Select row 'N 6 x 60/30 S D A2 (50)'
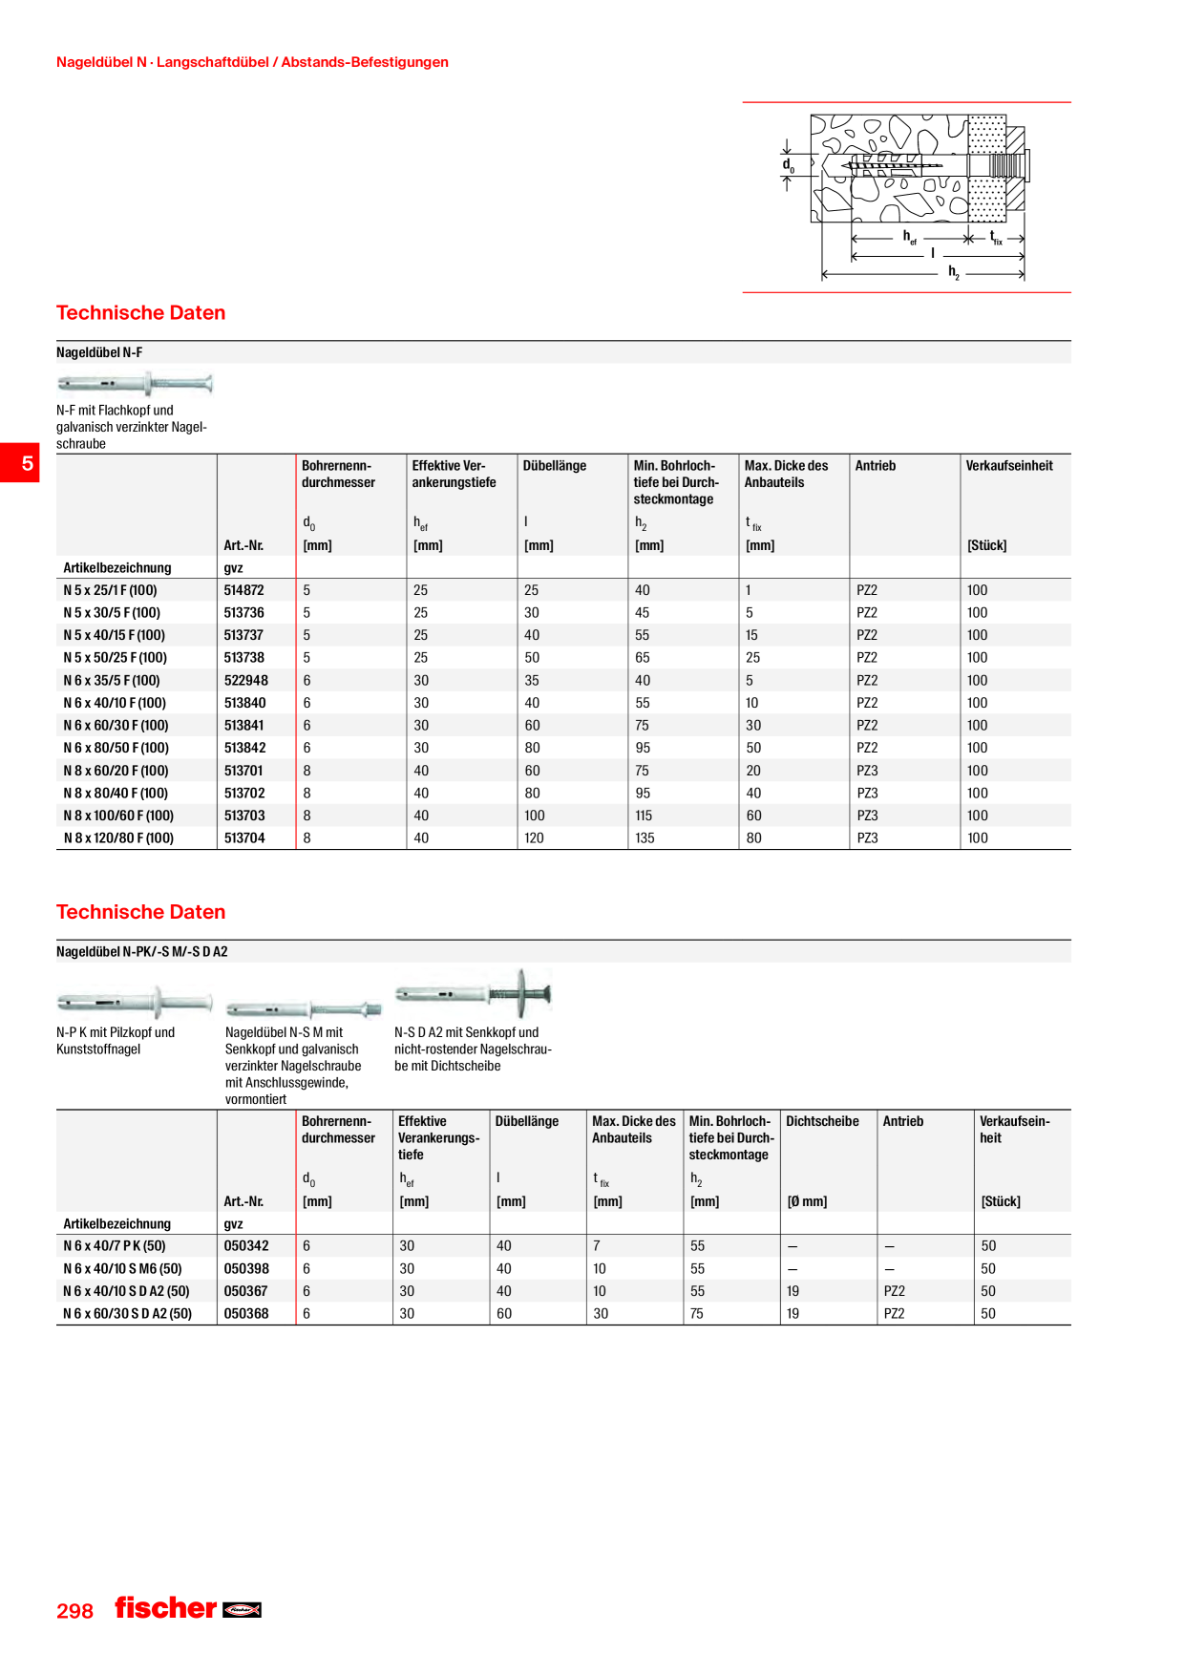Image resolution: width=1184 pixels, height=1675 pixels. point(563,1314)
